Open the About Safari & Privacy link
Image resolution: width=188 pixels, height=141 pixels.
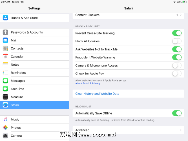coord(89,83)
